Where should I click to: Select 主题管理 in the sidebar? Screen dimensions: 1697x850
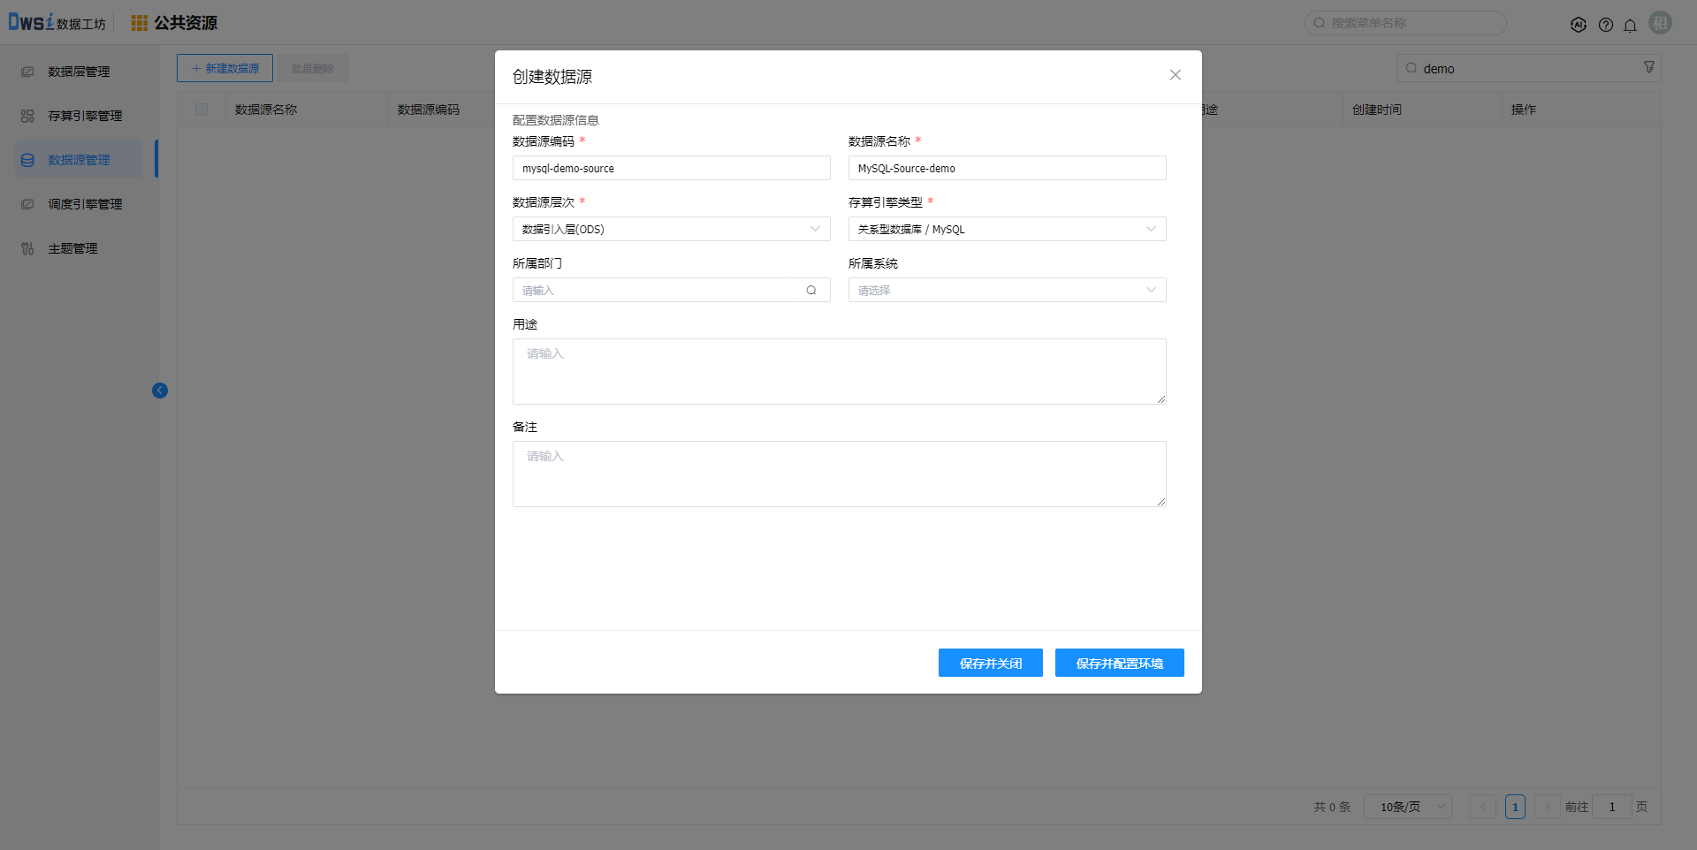[72, 248]
